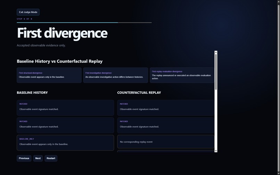Click the page scrollbar up arrow
This screenshot has height=175, width=280.
[x=278, y=1]
